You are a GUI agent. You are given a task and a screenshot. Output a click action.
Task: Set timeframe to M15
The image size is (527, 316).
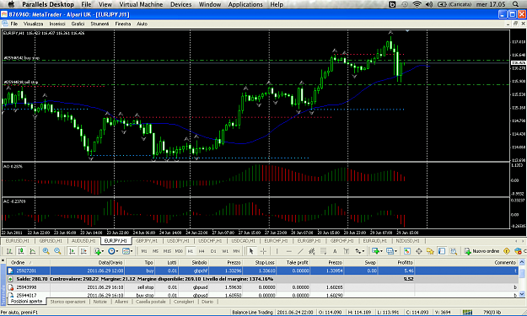pyautogui.click(x=167, y=251)
